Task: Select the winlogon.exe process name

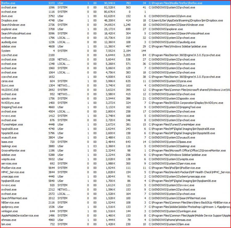Action: [10, 211]
